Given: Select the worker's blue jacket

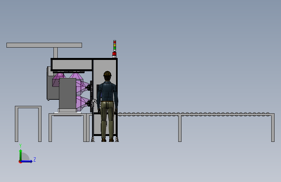Looking at the screenshot, I should [x=108, y=91].
